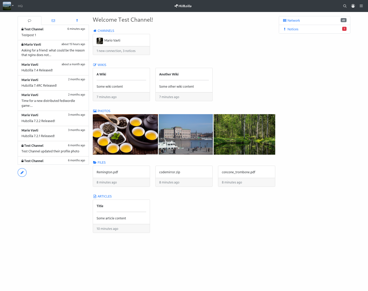The height and width of the screenshot is (291, 368).
Task: Open the FILES section heading
Action: (x=101, y=163)
